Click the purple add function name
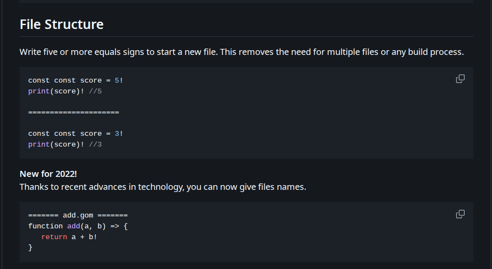The height and width of the screenshot is (269, 492). point(74,226)
